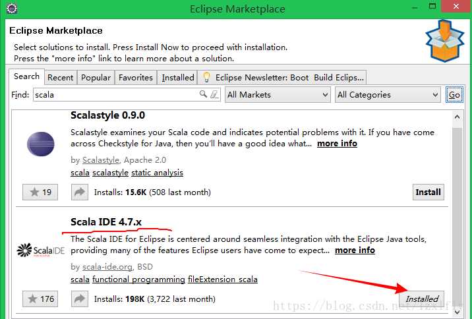Click the Eclipse window icon in title bar

(x=12, y=9)
